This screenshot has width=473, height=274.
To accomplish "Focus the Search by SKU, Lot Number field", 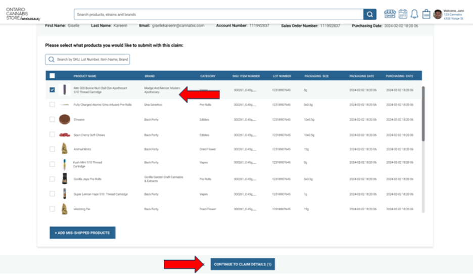I will 87,60.
